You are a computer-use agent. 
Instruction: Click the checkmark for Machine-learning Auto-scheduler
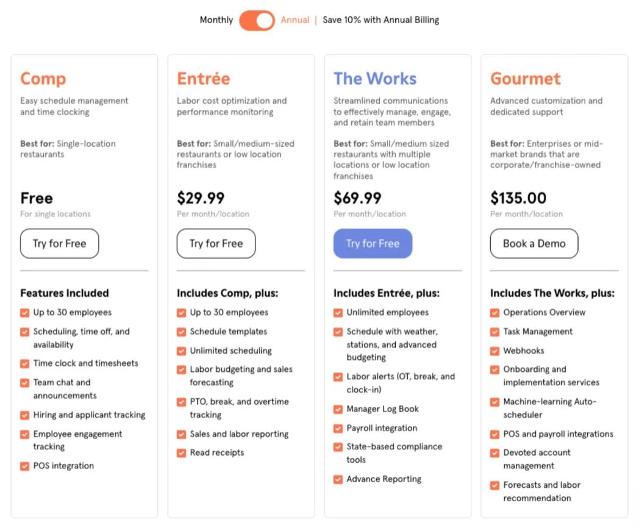[494, 402]
